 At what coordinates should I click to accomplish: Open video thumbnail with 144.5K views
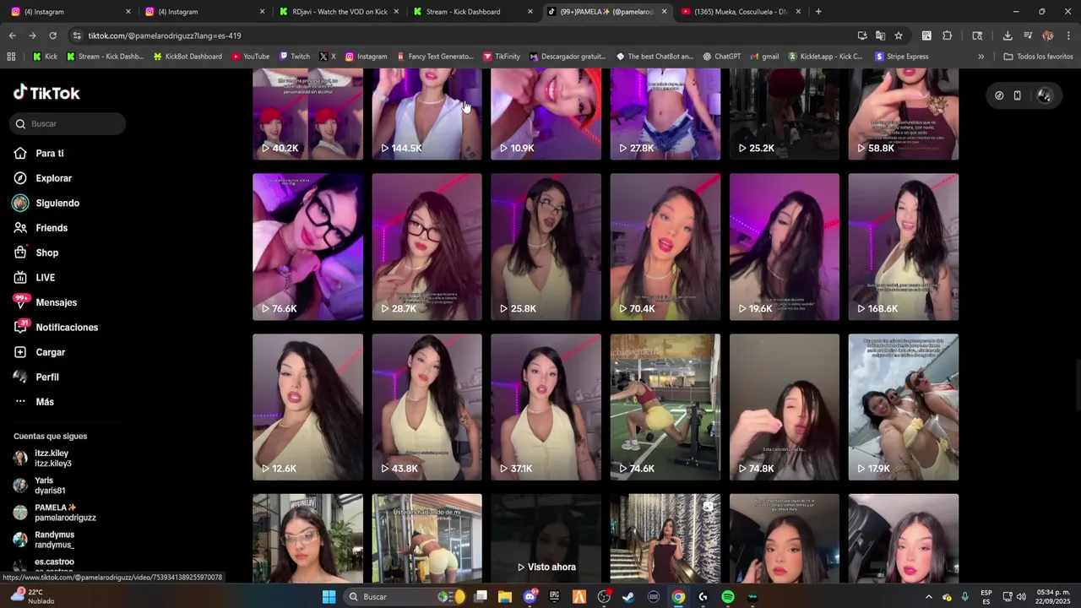tap(426, 114)
